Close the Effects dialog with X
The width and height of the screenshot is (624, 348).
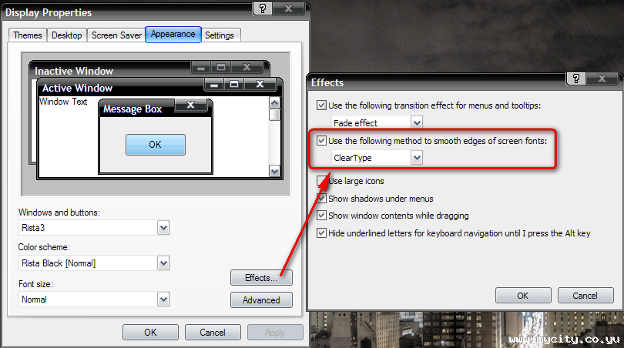point(602,79)
